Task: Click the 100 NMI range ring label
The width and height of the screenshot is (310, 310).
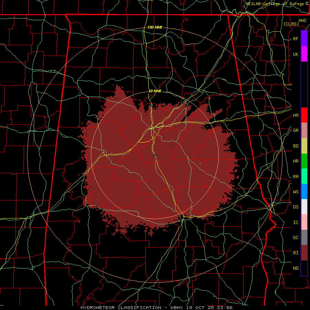Action: pos(155,27)
